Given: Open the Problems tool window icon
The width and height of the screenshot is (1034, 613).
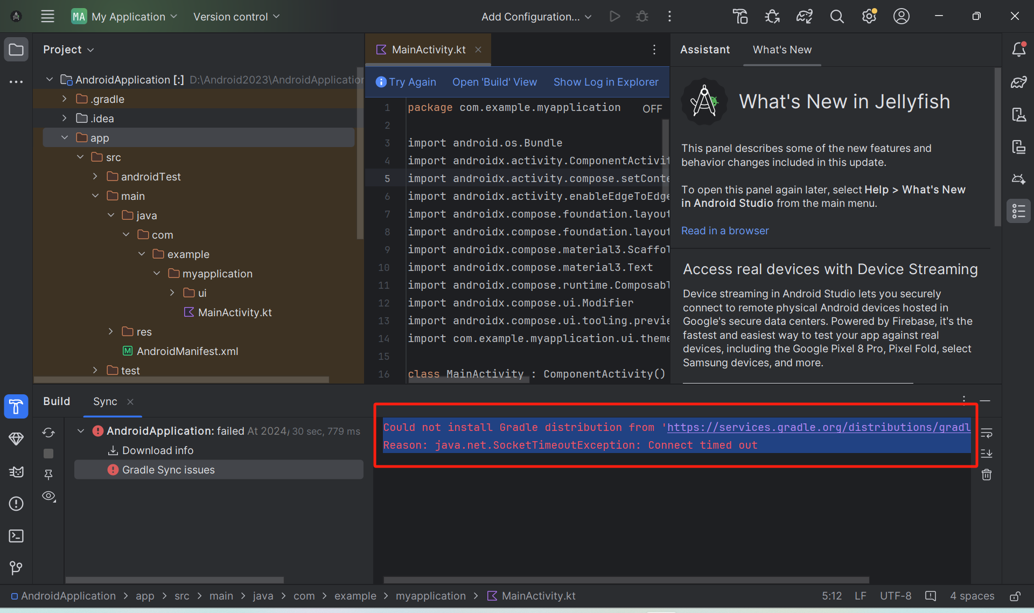Looking at the screenshot, I should (16, 504).
